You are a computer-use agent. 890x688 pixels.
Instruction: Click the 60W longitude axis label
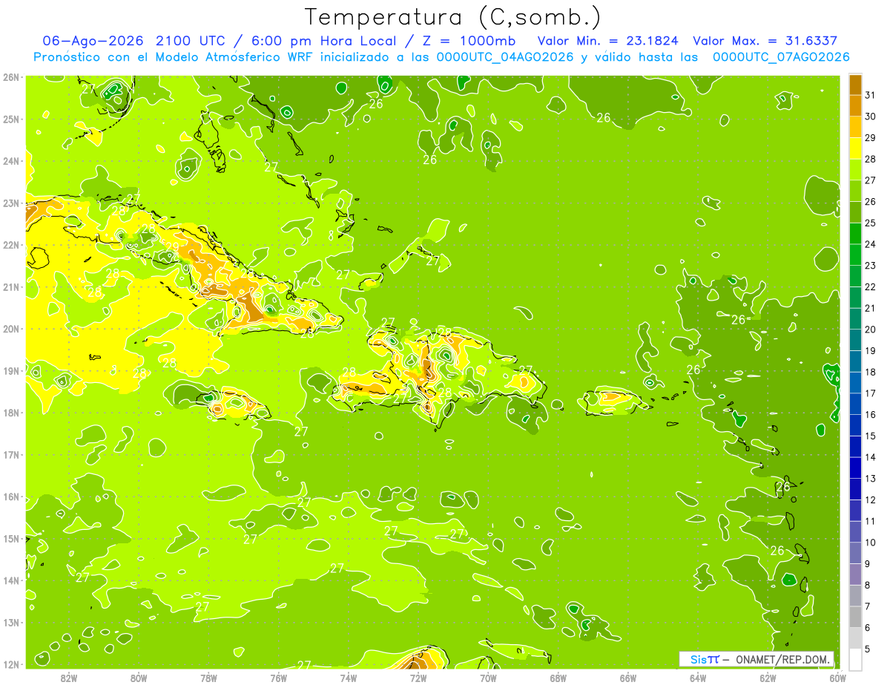(838, 677)
